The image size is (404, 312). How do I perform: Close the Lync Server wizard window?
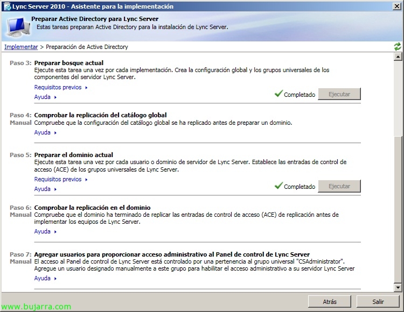[397, 6]
